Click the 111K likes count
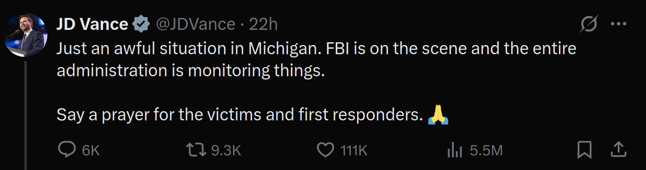646x170 pixels. coord(354,150)
